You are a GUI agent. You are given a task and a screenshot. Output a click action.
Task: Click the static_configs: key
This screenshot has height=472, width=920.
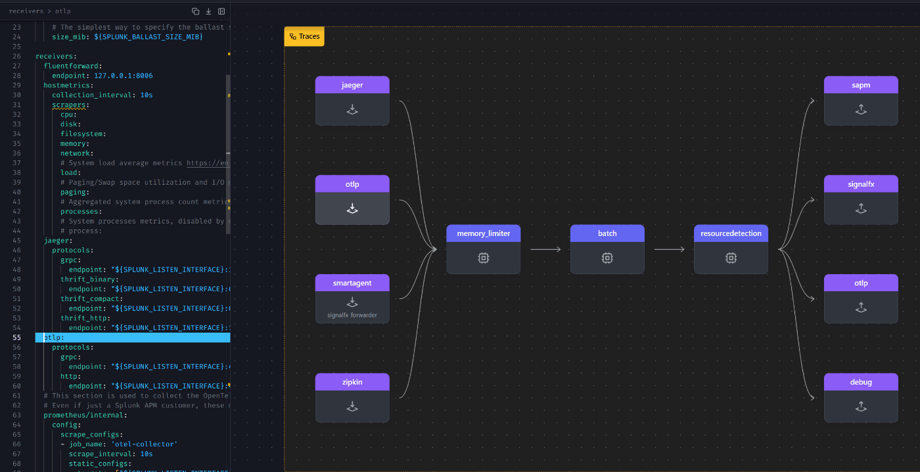[100, 463]
